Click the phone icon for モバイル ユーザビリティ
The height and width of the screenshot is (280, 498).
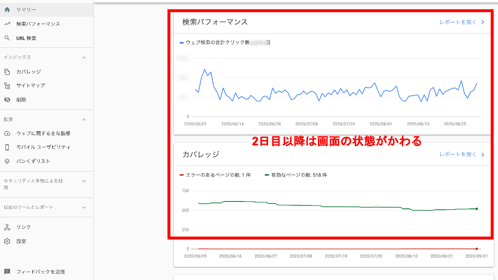pos(7,147)
